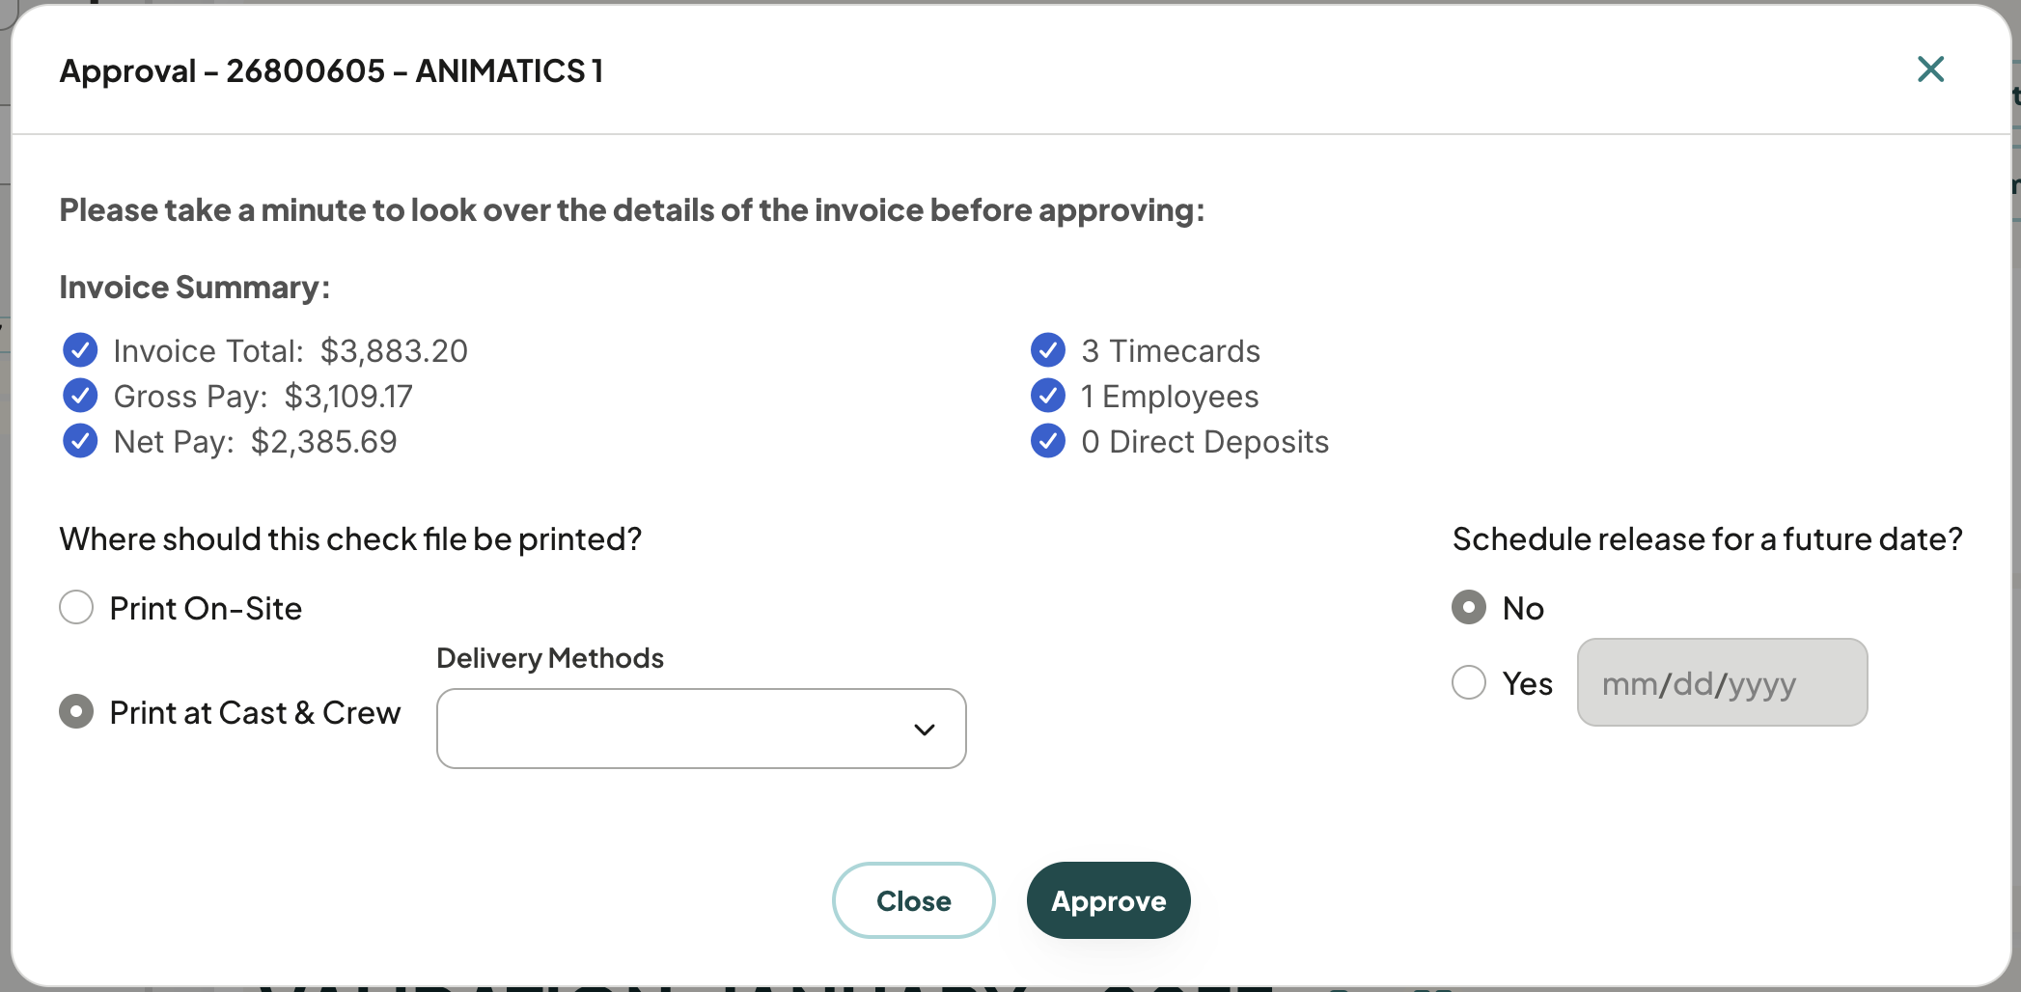Click the 1 Employees checkmark icon
Screen dimensions: 2021x992
coord(1048,396)
